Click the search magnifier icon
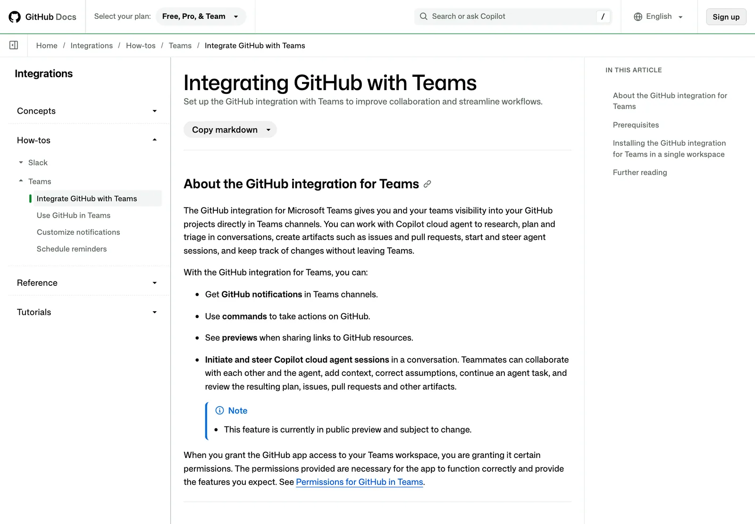This screenshot has height=524, width=755. coord(424,17)
